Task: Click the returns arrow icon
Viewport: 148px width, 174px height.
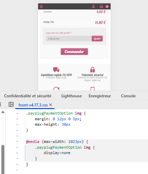Action: pos(56,89)
